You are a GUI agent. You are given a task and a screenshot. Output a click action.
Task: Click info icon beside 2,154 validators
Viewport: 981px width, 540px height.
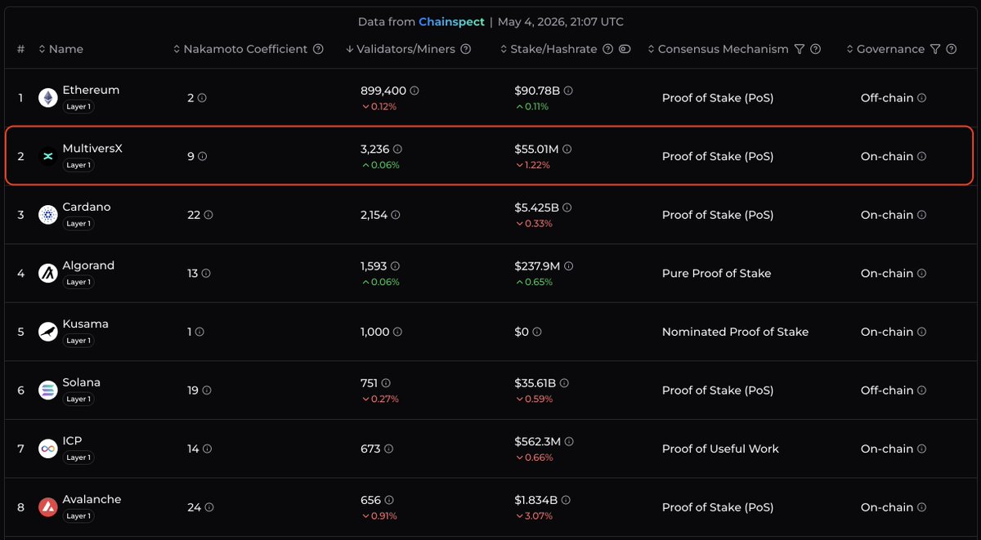click(396, 215)
